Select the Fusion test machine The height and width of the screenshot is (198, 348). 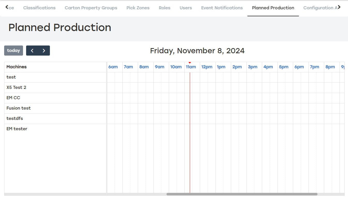point(18,108)
